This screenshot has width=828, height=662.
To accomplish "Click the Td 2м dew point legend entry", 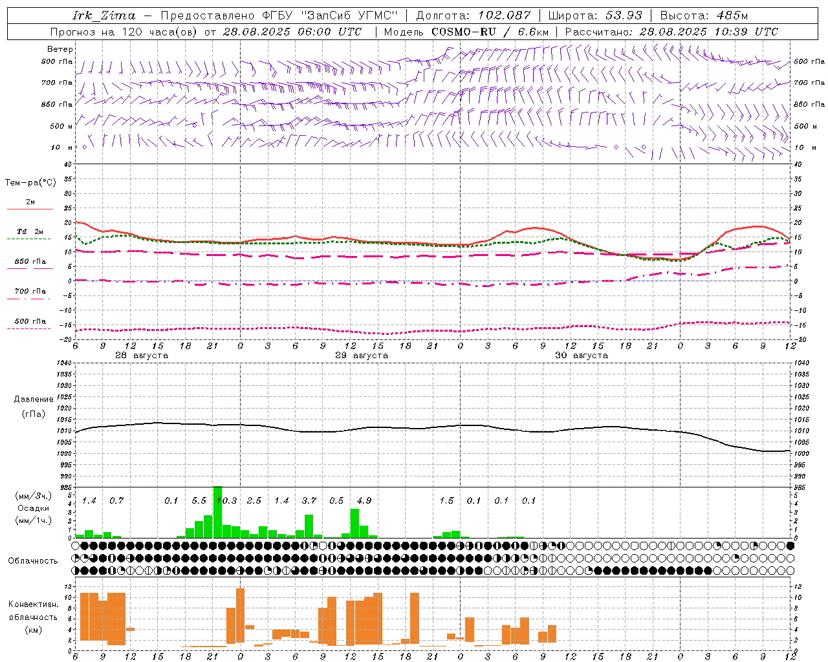I will (30, 235).
